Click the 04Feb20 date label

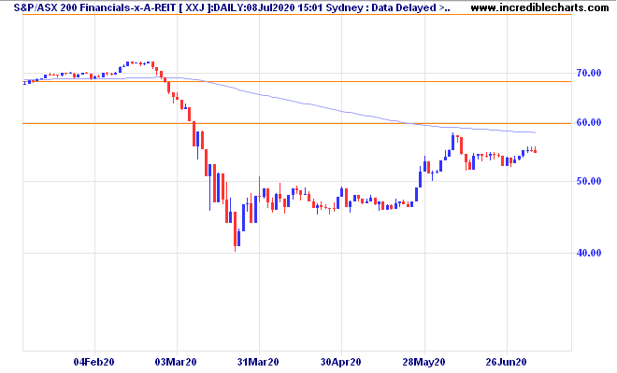(94, 362)
